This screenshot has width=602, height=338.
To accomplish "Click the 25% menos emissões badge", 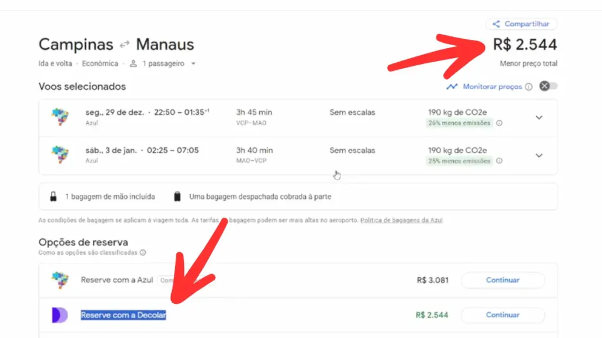I will point(459,161).
